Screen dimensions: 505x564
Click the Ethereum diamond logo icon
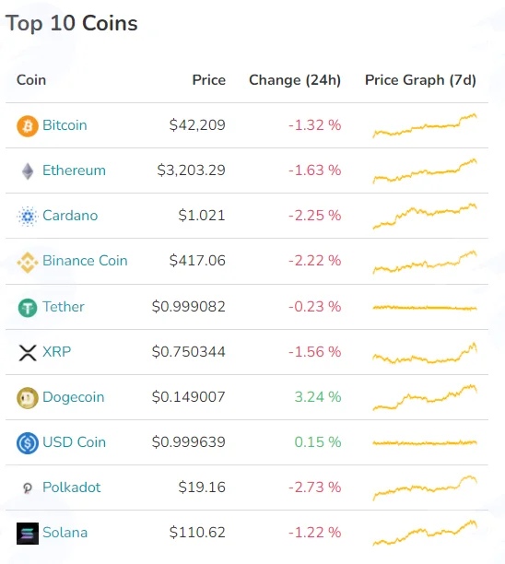coord(28,171)
